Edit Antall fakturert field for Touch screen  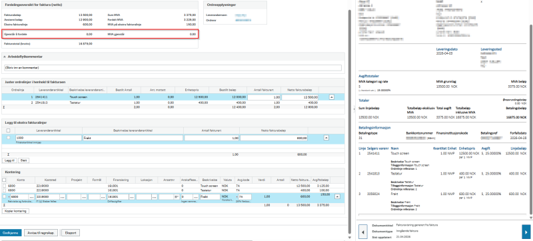[264, 97]
